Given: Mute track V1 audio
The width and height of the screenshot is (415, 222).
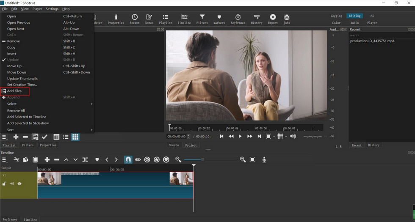Looking at the screenshot, I should (x=12, y=184).
